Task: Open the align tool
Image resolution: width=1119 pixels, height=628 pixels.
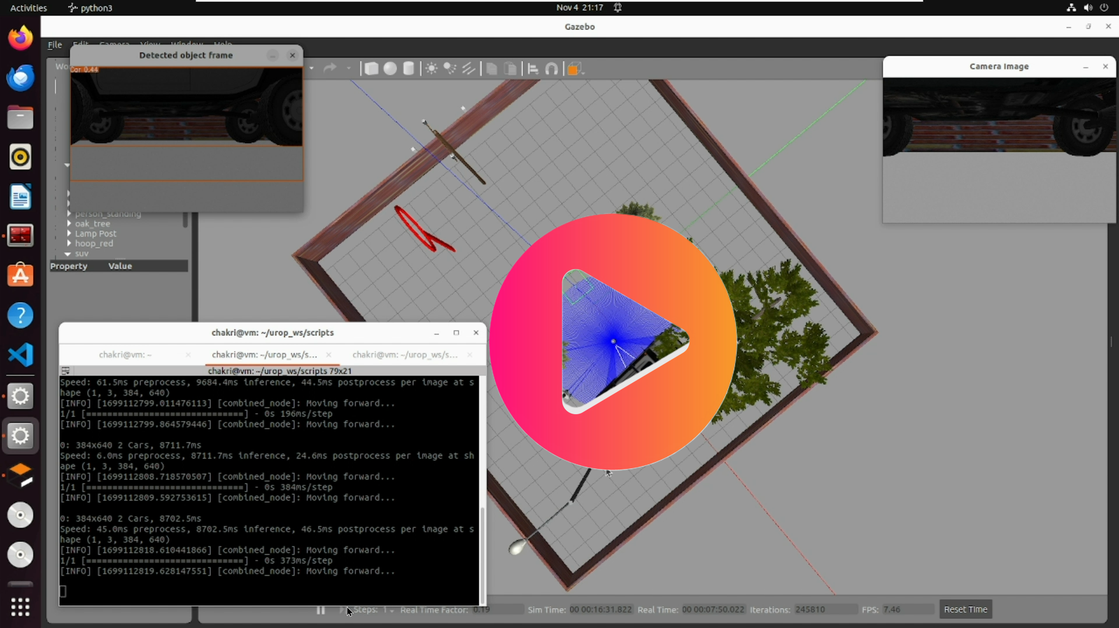Action: pos(533,69)
